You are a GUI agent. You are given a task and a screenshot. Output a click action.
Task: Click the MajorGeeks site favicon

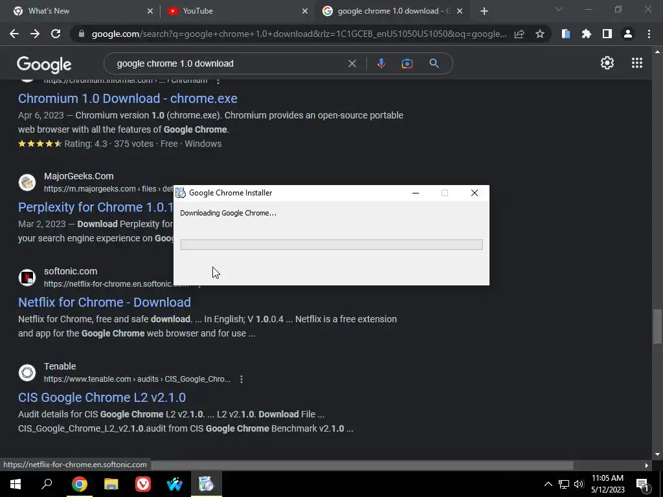[x=27, y=182]
